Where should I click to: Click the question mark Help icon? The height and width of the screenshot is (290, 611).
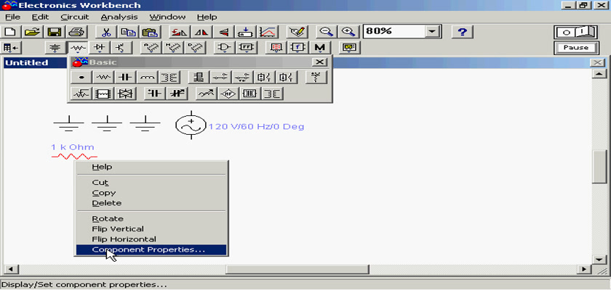pos(462,32)
